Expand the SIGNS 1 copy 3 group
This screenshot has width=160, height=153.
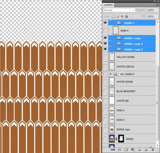[114, 49]
